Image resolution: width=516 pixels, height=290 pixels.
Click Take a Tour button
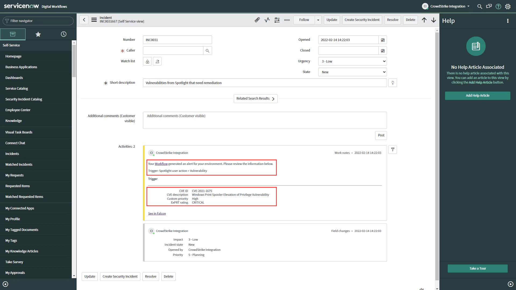(478, 269)
